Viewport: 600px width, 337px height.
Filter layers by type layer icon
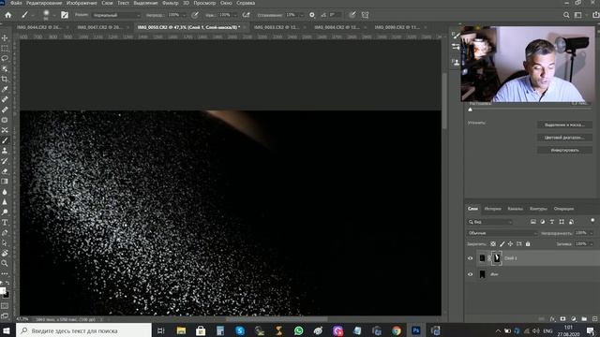(x=552, y=222)
